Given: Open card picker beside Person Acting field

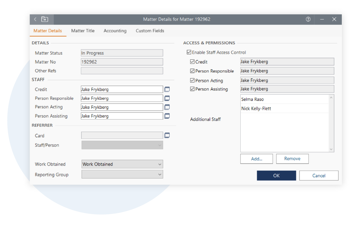Looking at the screenshot, I should [167, 107].
